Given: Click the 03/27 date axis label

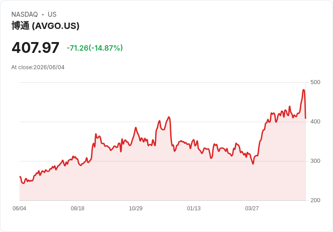Looking at the screenshot, I should point(252,208).
